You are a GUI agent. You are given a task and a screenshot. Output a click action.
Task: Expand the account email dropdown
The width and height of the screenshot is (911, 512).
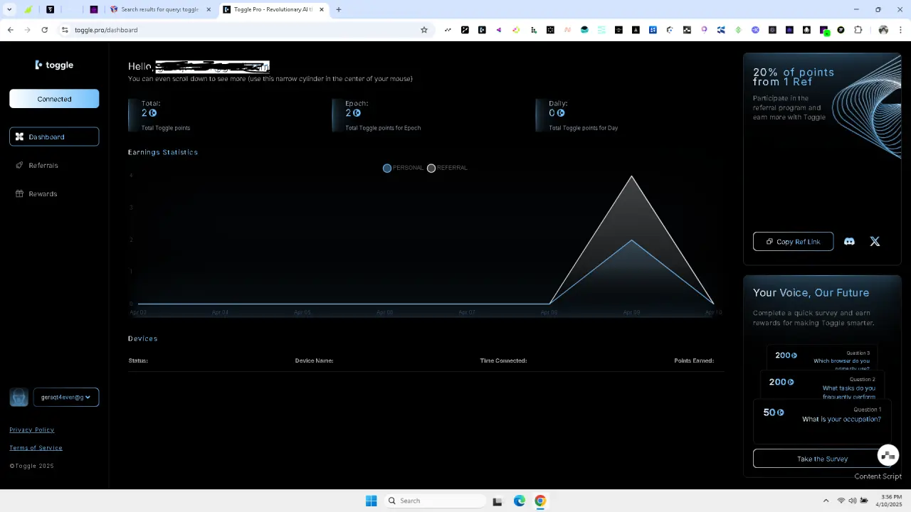[66, 398]
